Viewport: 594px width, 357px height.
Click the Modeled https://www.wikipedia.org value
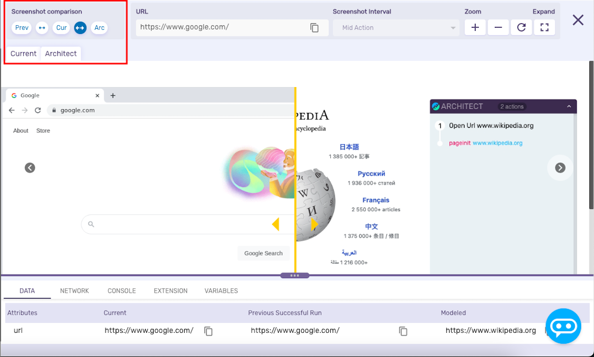pyautogui.click(x=491, y=330)
